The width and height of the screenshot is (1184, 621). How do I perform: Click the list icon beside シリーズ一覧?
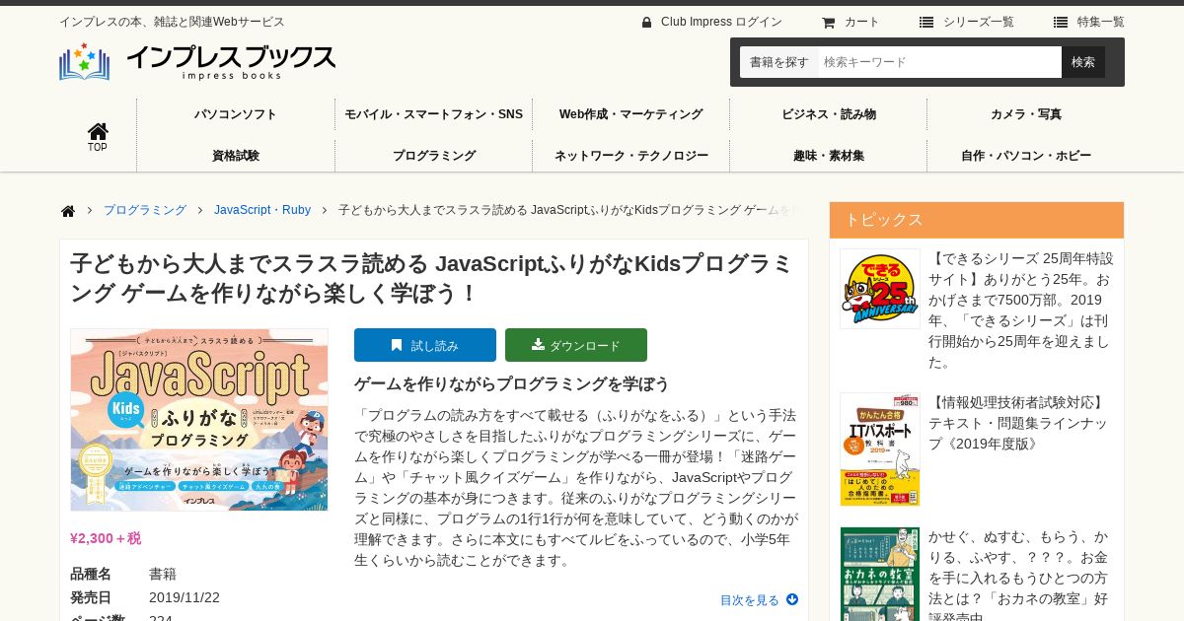coord(926,22)
